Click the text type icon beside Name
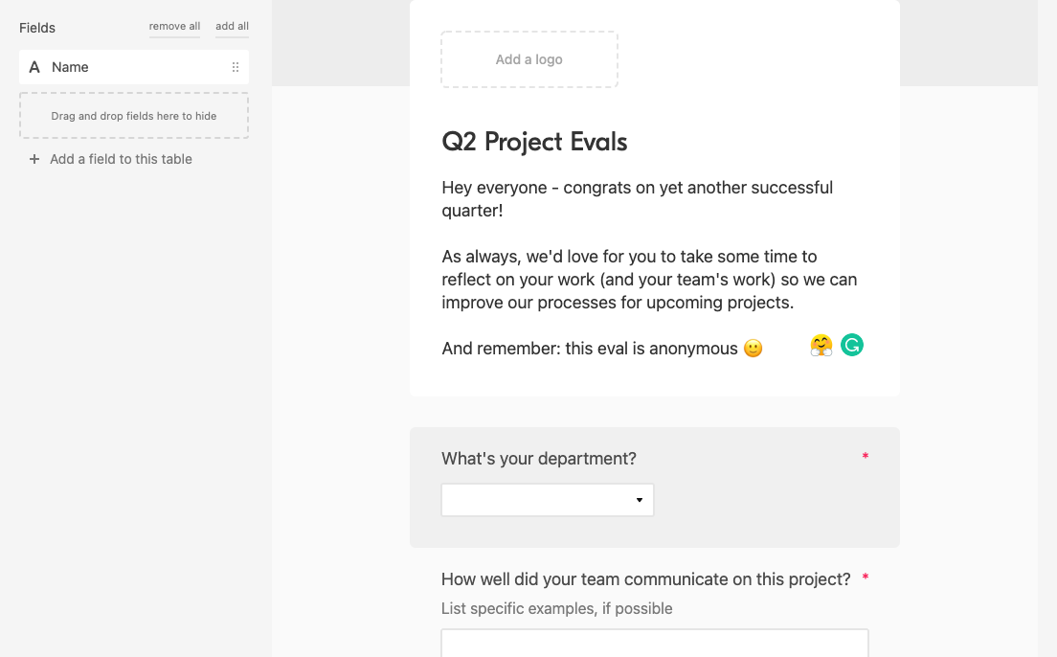 tap(34, 67)
